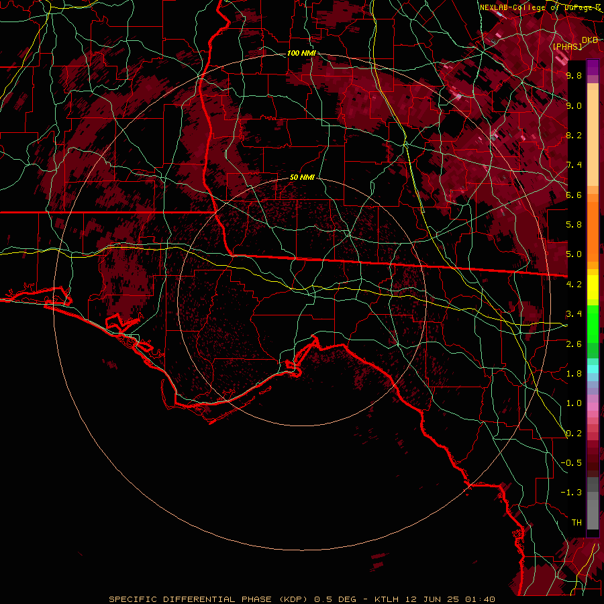Select the "DKD" product label
This screenshot has height=604, width=604.
pos(590,40)
